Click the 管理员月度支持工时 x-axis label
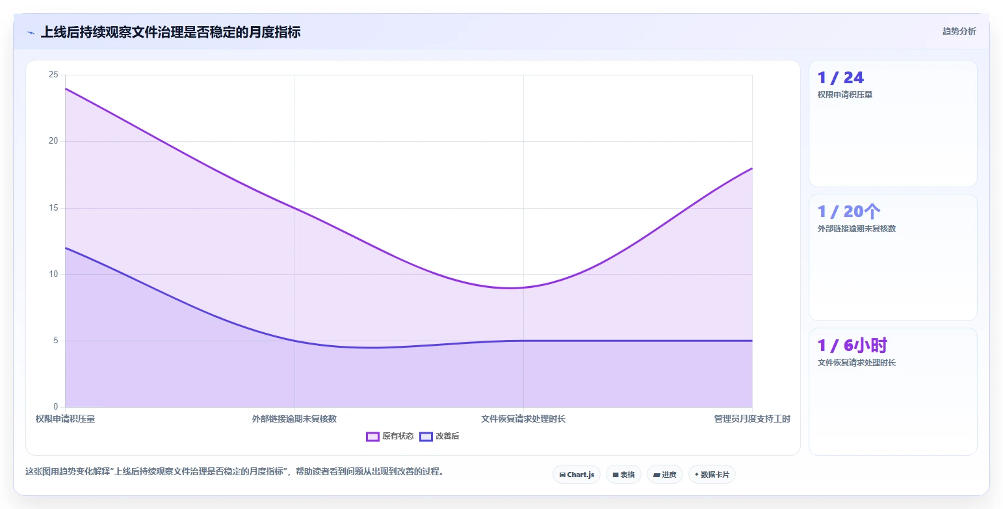Image resolution: width=1003 pixels, height=509 pixels. pyautogui.click(x=752, y=419)
